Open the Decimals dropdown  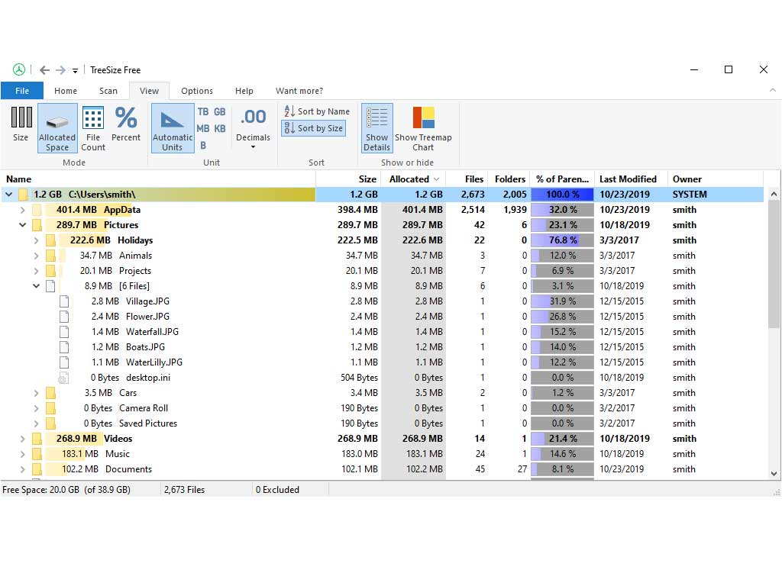[x=253, y=127]
